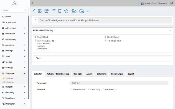Open starred Vorgänge submenu link
Screen dimensions: 175x109
pyautogui.click(x=9, y=78)
